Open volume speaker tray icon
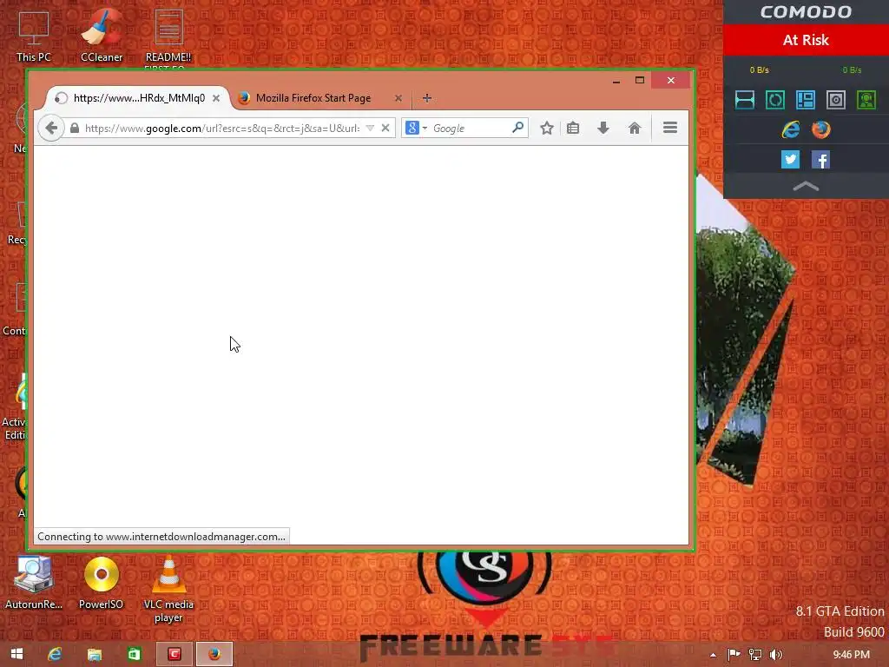The height and width of the screenshot is (667, 889). click(775, 655)
